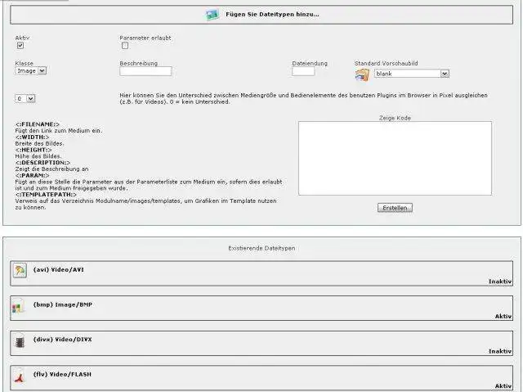Image resolution: width=523 pixels, height=392 pixels.
Task: Click the '<:HEIGHT:>' placeholder text
Action: (34, 150)
